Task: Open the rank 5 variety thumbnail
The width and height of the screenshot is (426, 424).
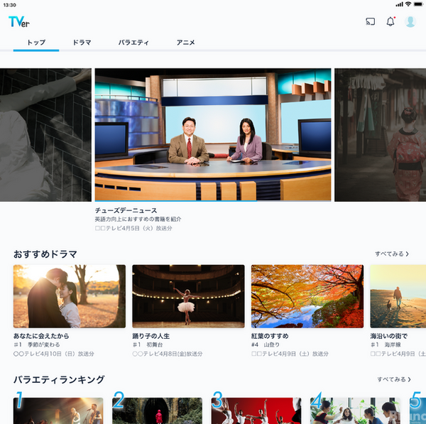Action: 417,411
